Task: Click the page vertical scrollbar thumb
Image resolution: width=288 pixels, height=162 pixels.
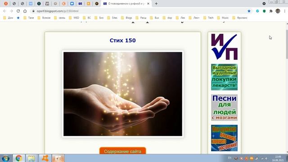Action: point(287,44)
